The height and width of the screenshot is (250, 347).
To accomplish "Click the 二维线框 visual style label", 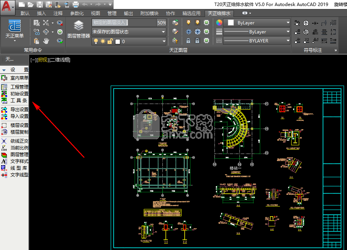I will [60, 60].
